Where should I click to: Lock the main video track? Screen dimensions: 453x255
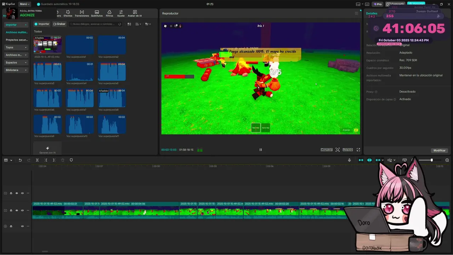click(11, 210)
